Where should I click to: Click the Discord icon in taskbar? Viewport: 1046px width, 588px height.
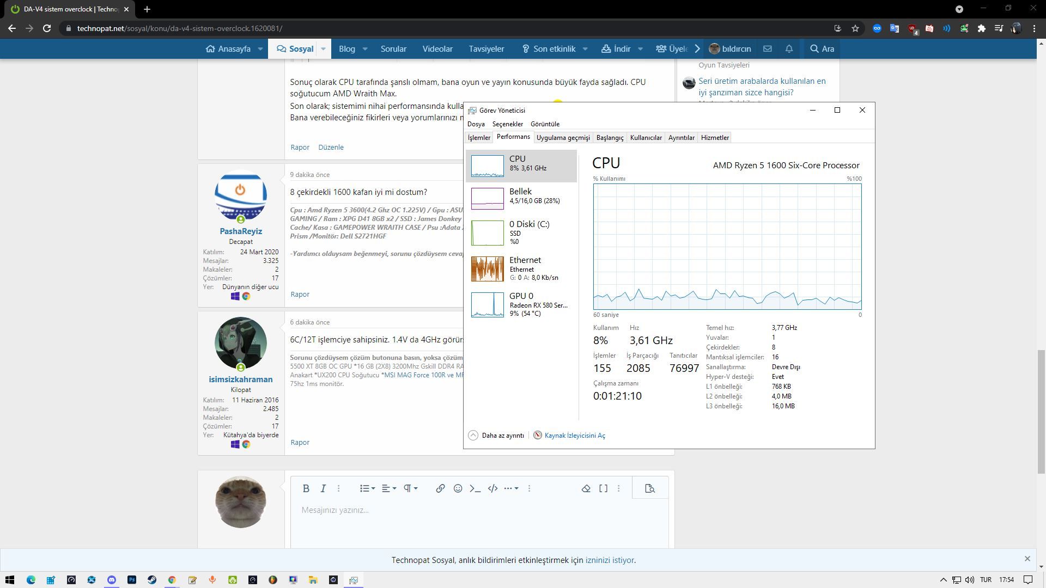pyautogui.click(x=112, y=580)
